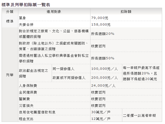Select 需透過財團法人私立學校興學基金會 row text

54,58
